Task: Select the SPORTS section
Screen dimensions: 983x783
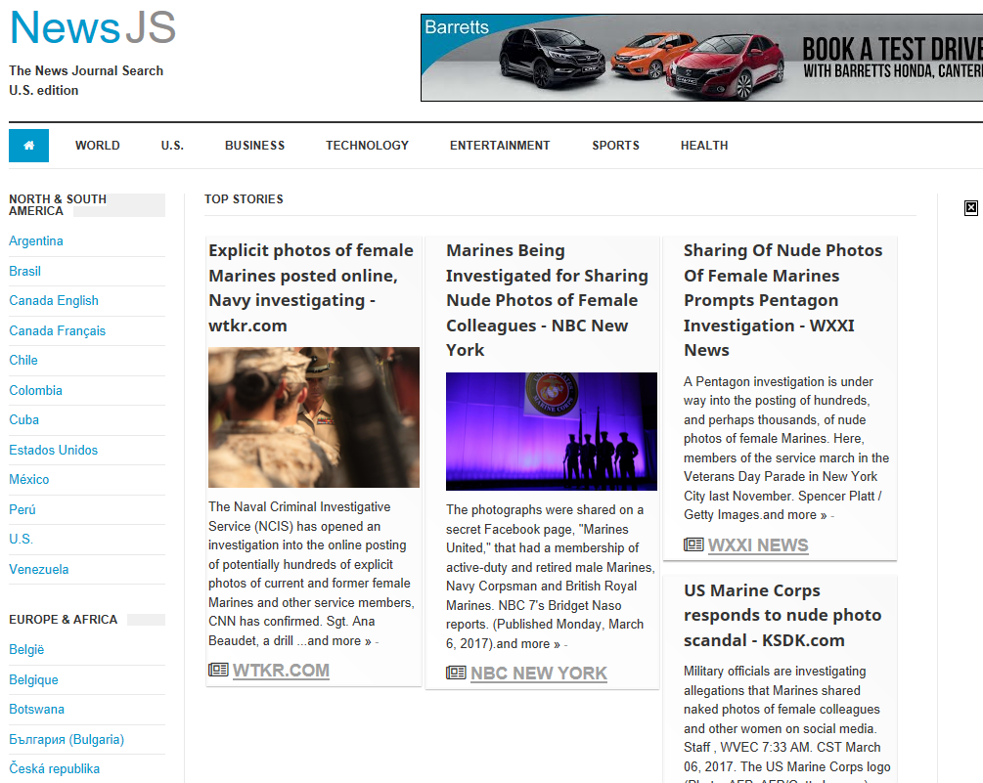Action: 615,146
